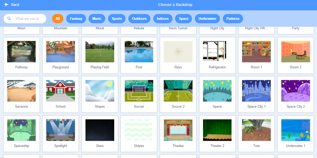Select the Theater backdrop image

click(178, 130)
